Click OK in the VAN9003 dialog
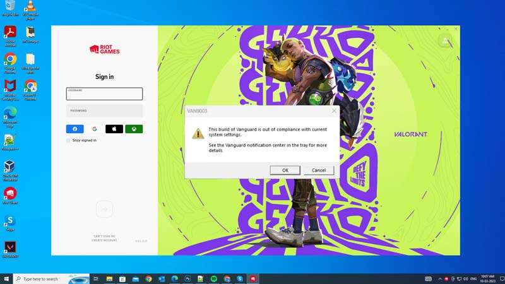This screenshot has height=284, width=505. tap(285, 170)
